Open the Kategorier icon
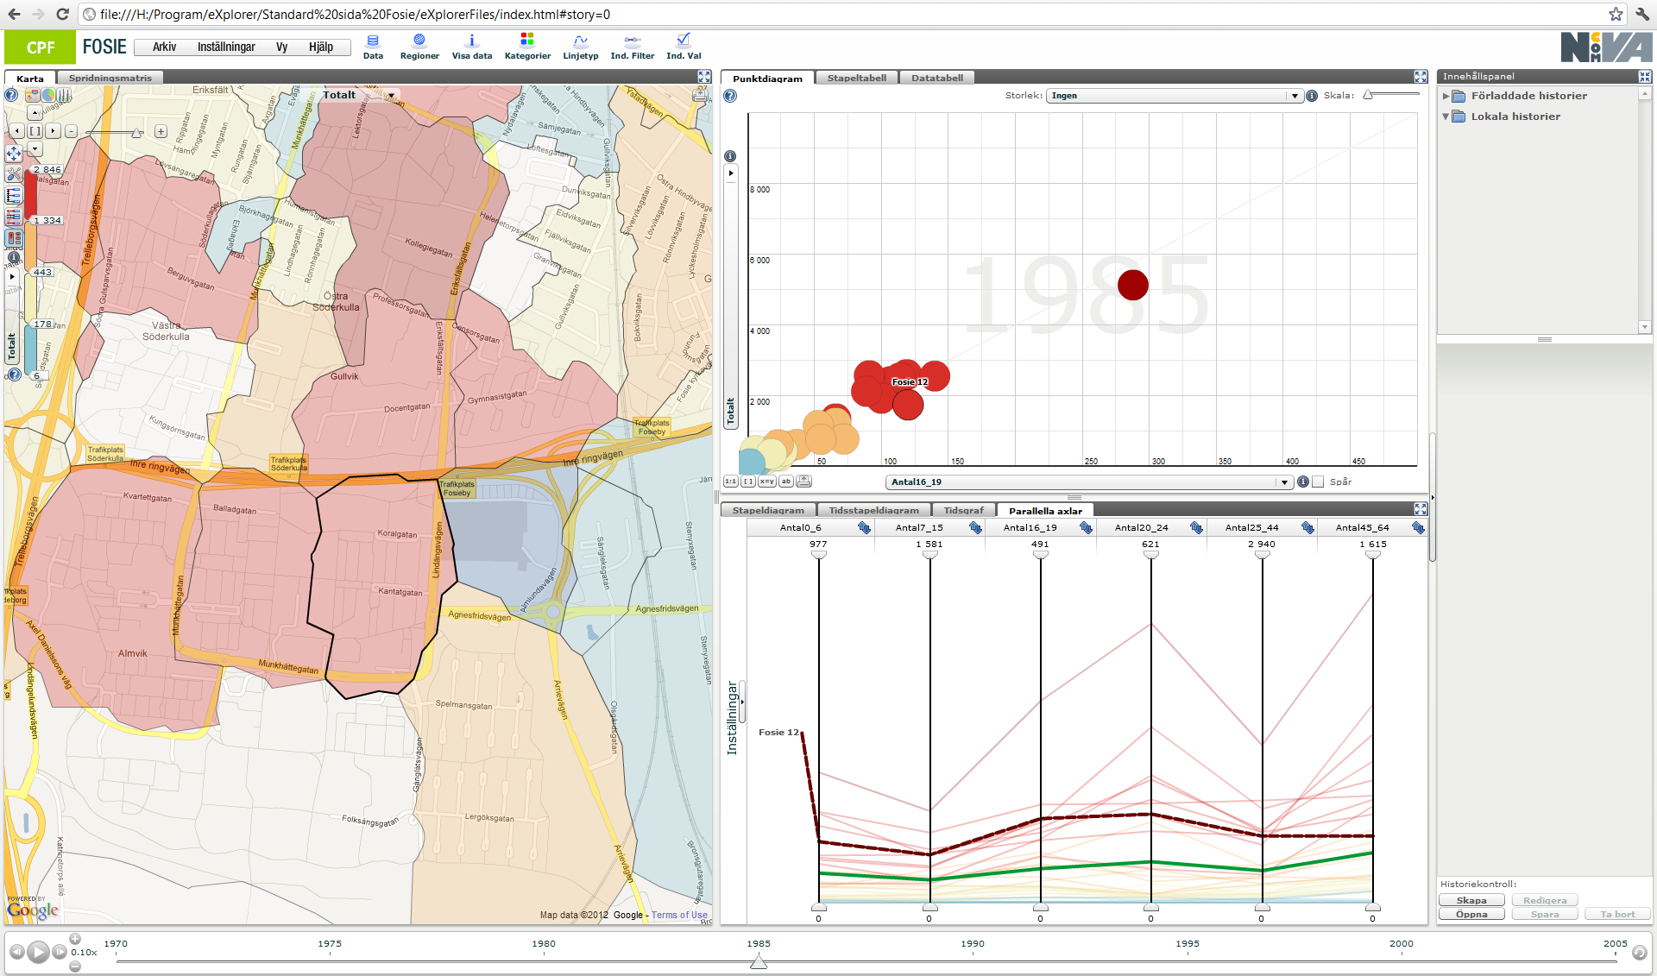Image resolution: width=1657 pixels, height=976 pixels. (527, 47)
